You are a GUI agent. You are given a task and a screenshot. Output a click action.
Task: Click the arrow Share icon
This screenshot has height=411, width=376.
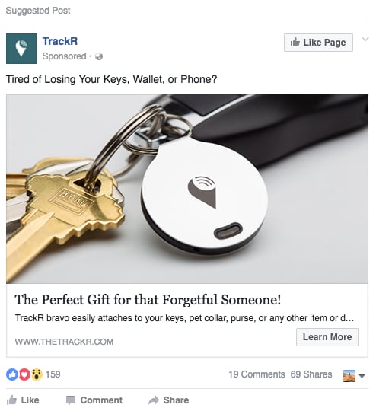click(x=154, y=400)
